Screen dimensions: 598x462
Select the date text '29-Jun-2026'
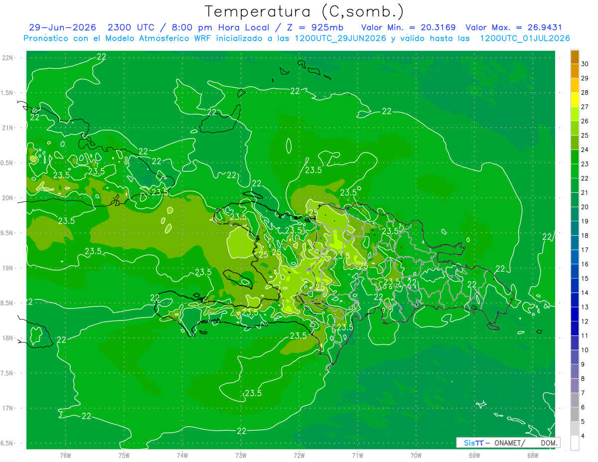tap(62, 27)
